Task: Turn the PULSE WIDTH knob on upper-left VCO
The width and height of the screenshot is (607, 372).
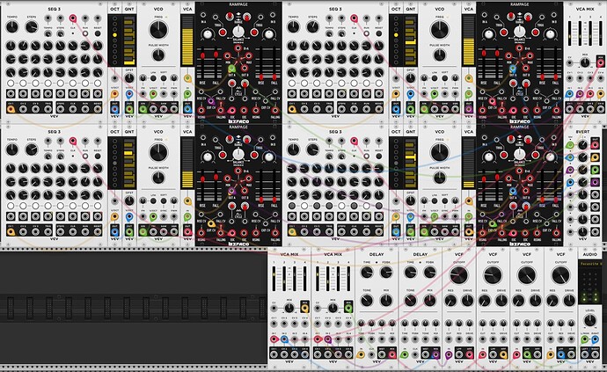Action: point(158,55)
